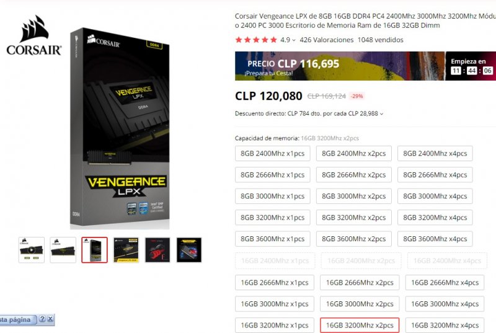Click the help question mark icon
This screenshot has height=333, width=496.
click(x=42, y=319)
